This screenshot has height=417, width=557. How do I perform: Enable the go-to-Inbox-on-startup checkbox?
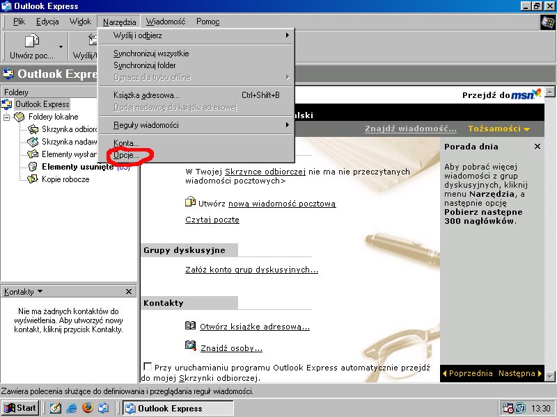[148, 366]
